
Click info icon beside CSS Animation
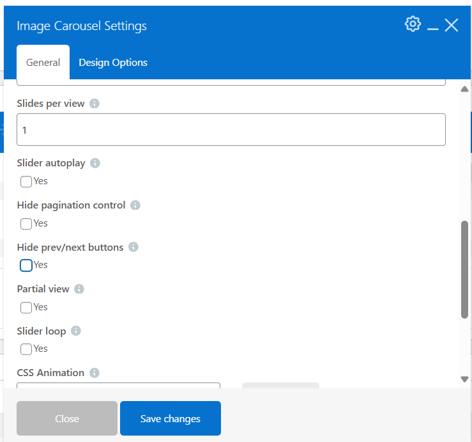[95, 373]
